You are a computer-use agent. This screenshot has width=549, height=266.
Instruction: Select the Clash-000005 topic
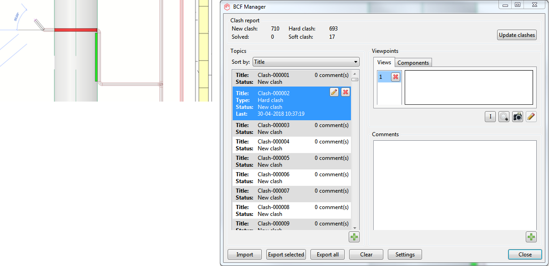coord(291,161)
